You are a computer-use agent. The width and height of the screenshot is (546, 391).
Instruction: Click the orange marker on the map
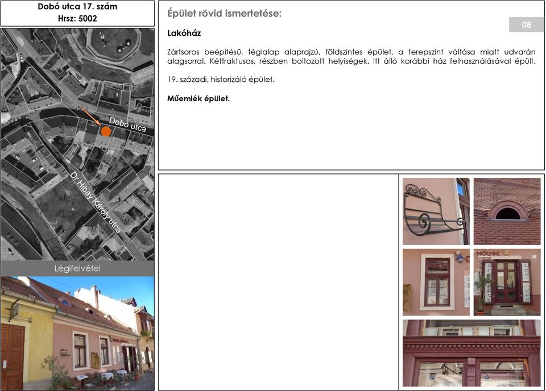[106, 131]
